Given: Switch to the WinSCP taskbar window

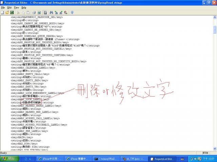Looking at the screenshot, I should (x=106, y=159).
